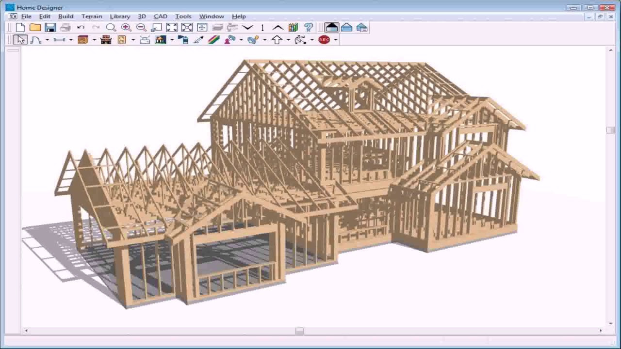Toggle the blue house with window view button
This screenshot has height=349, width=621.
coord(361,28)
